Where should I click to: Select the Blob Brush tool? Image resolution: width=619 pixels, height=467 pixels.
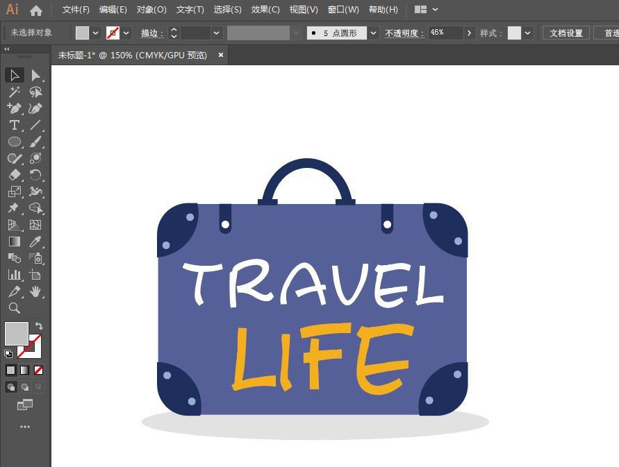point(35,158)
